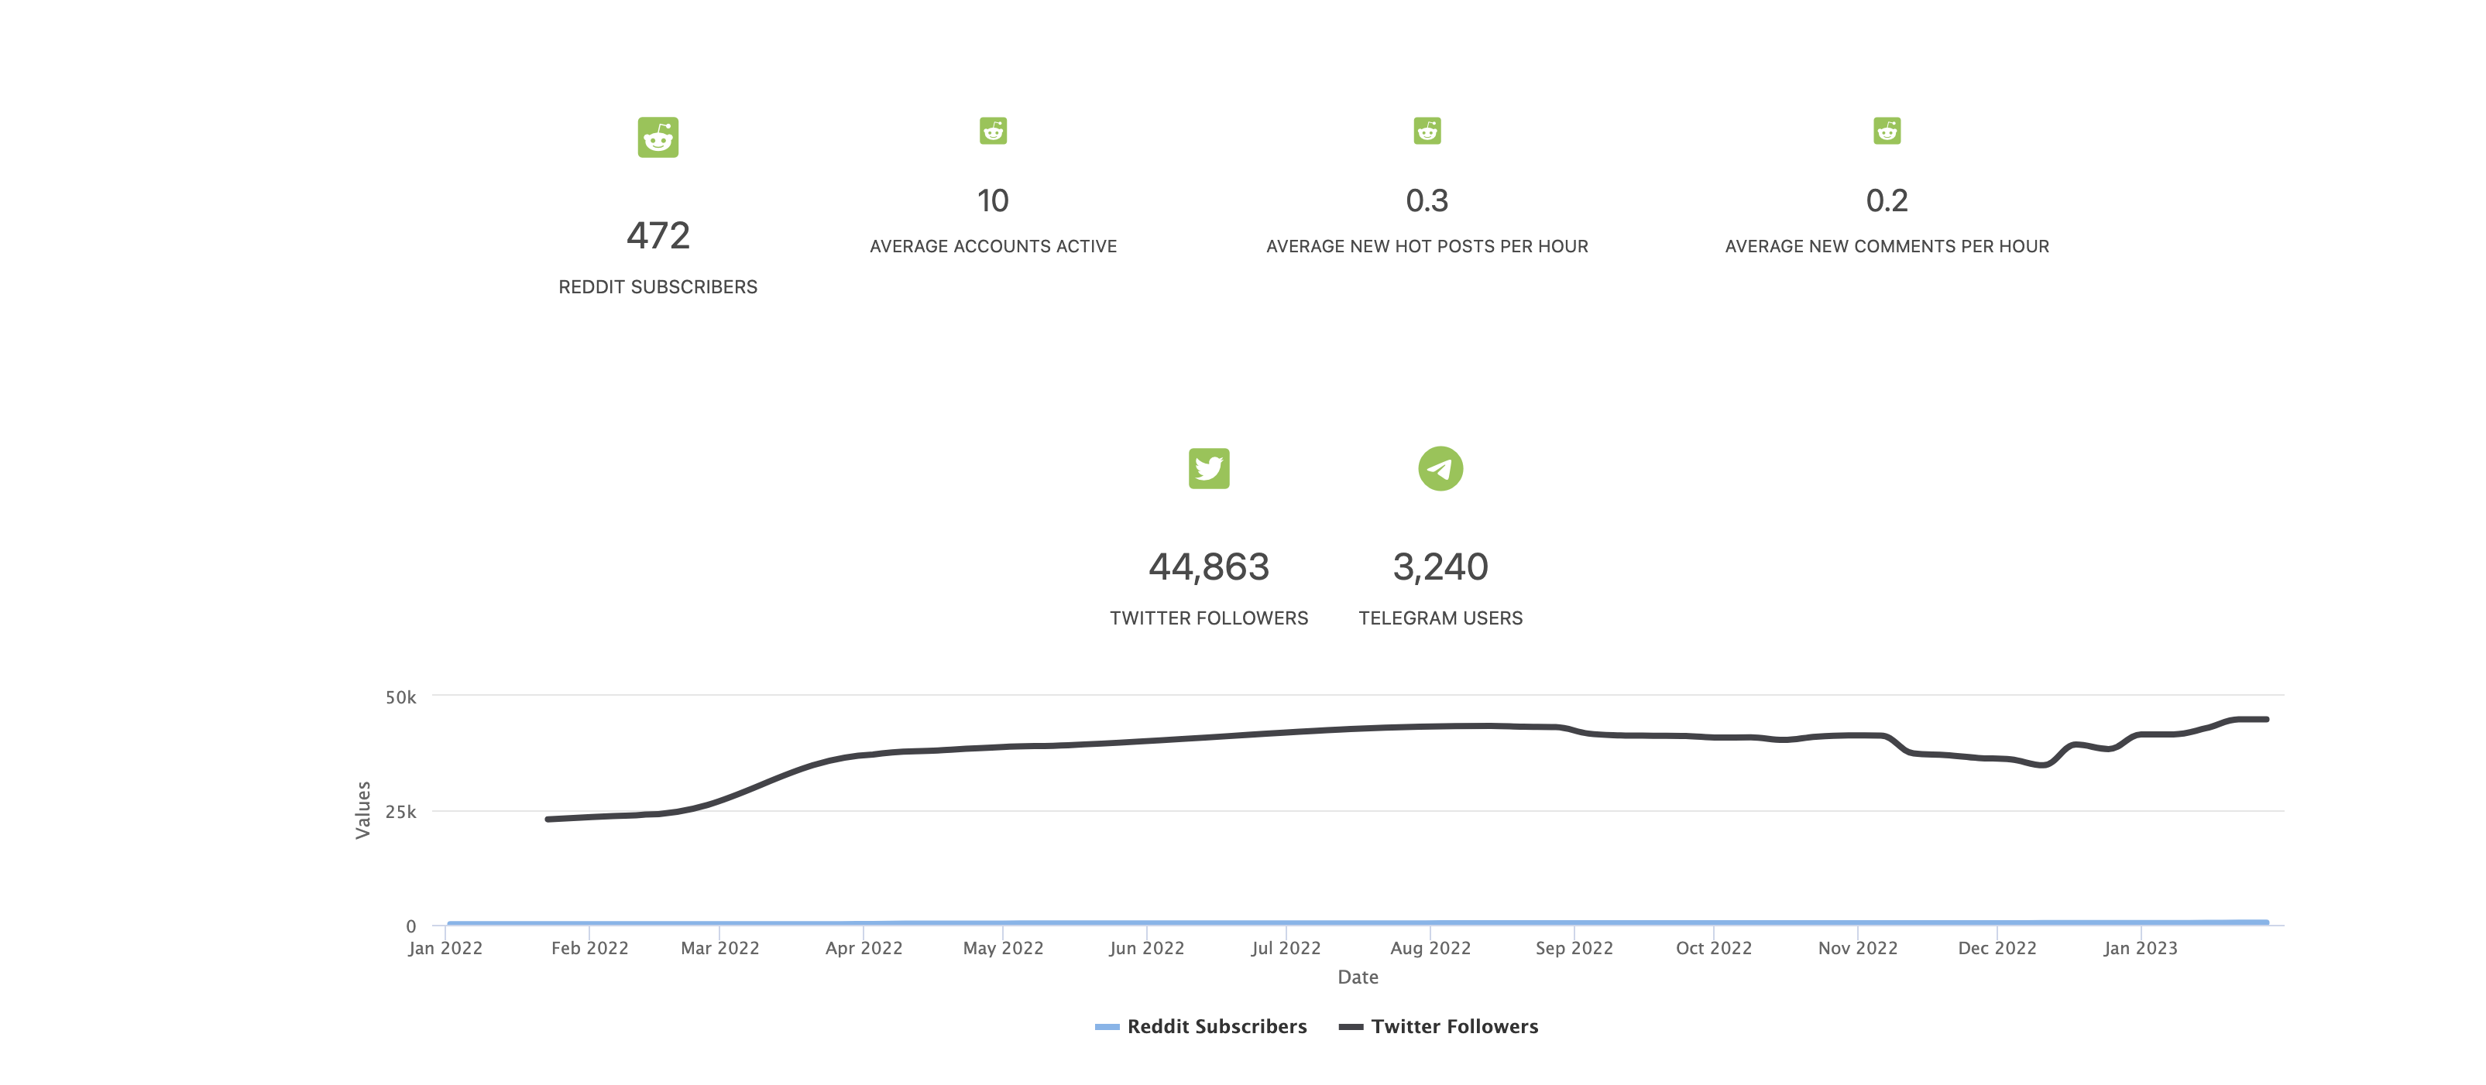Viewport: 2486px width, 1085px height.
Task: Toggle Twitter Followers series in chart legend
Action: [1454, 1026]
